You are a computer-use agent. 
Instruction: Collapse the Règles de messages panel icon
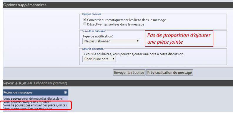pos(65,93)
